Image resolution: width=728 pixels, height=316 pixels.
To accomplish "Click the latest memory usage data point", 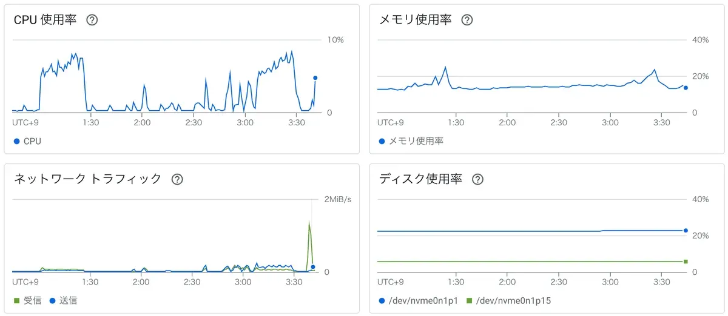I will (x=686, y=88).
